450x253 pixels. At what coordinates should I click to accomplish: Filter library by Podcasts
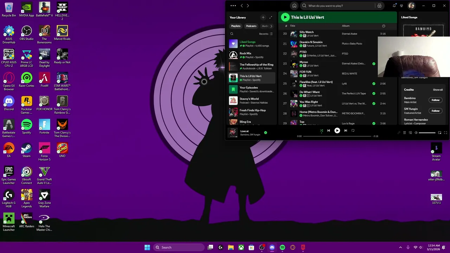pyautogui.click(x=251, y=26)
